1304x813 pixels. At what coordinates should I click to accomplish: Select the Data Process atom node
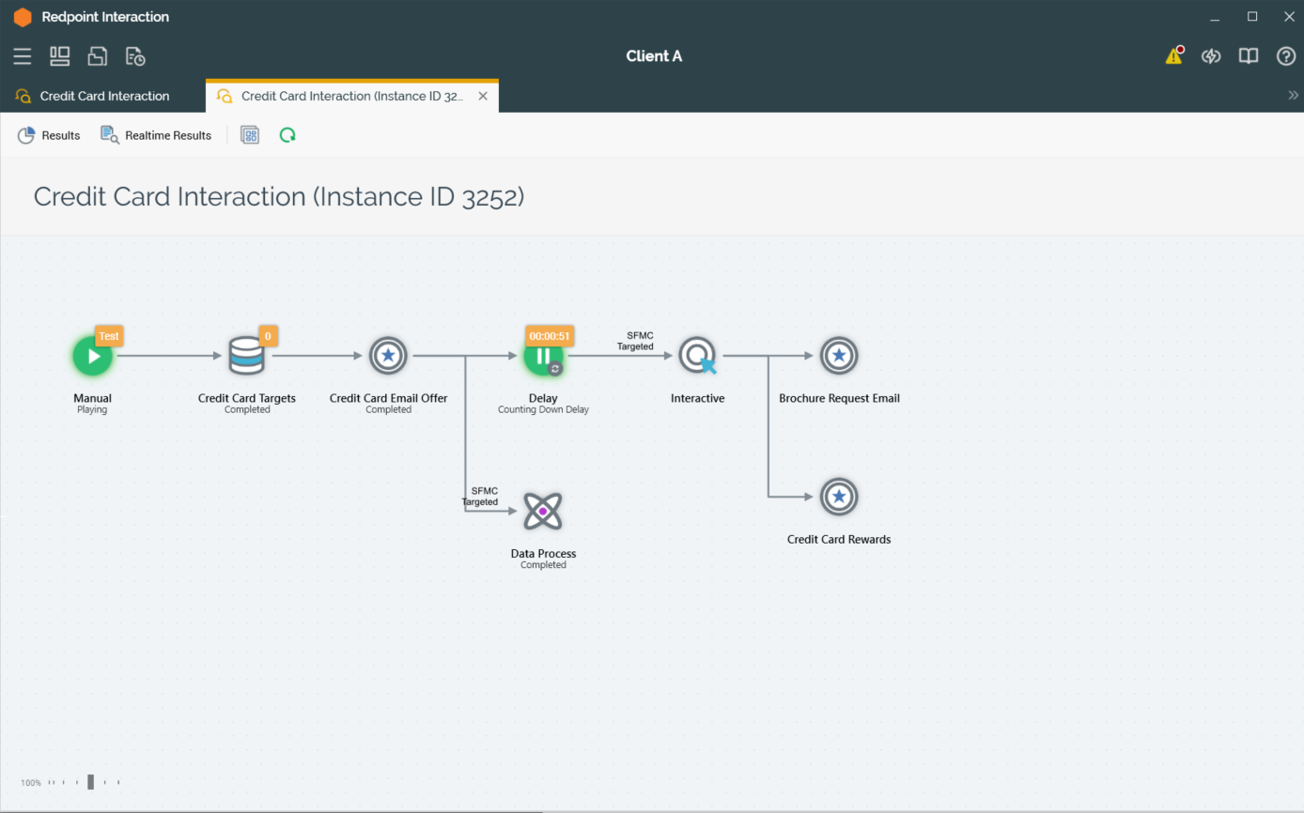point(543,512)
